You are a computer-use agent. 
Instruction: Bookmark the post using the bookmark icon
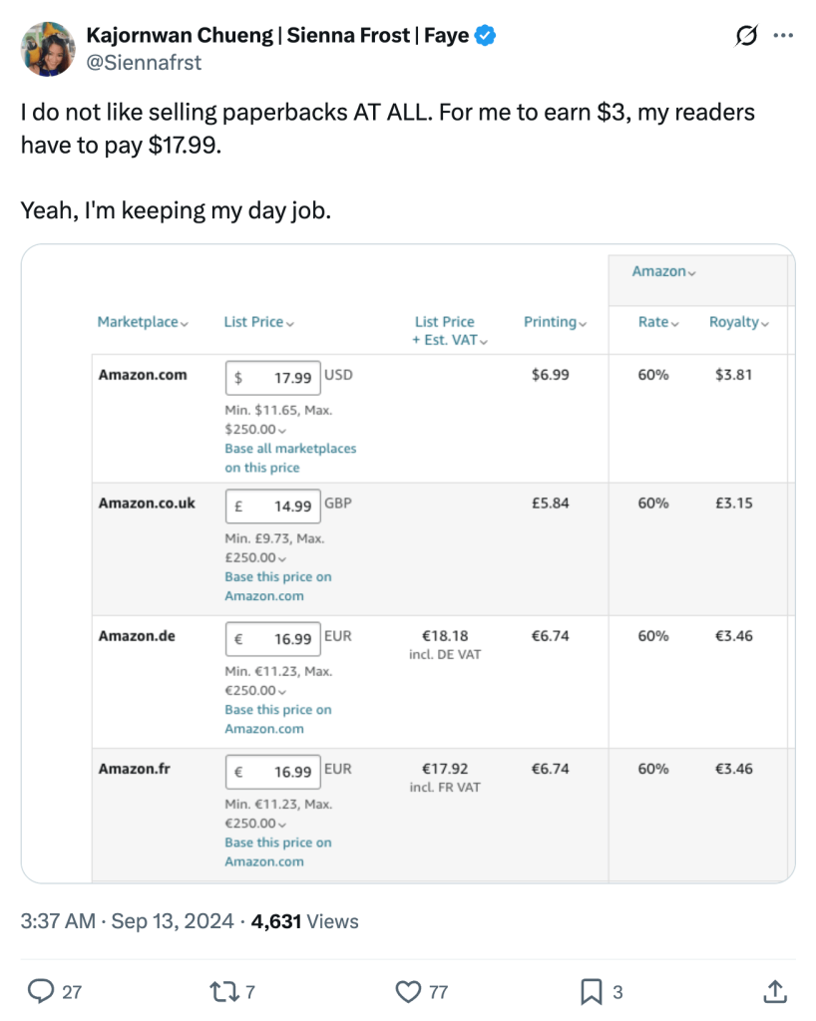tap(592, 992)
